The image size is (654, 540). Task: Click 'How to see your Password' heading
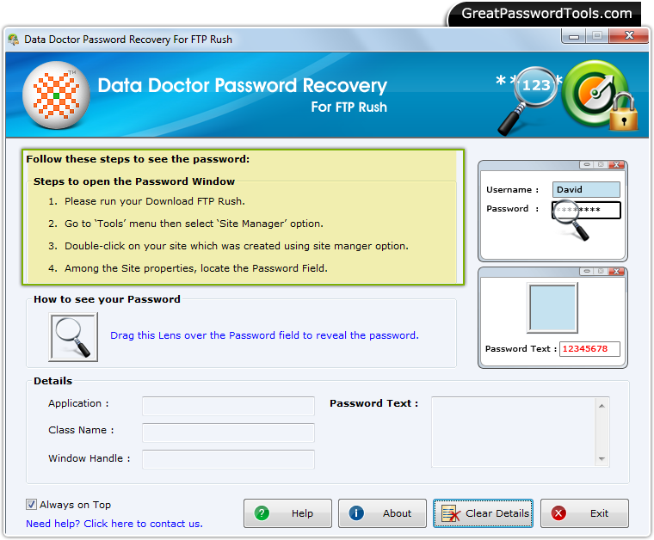pos(107,299)
